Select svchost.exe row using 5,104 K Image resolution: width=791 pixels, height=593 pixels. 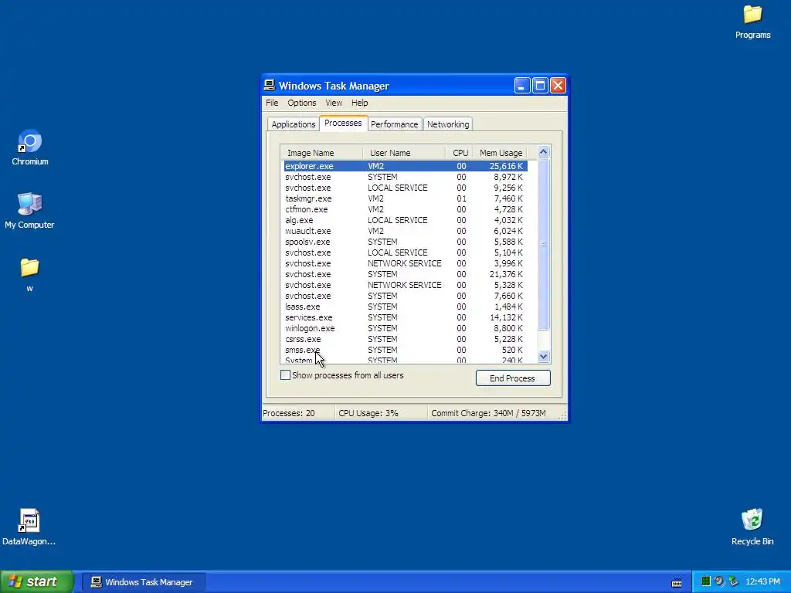pos(405,252)
